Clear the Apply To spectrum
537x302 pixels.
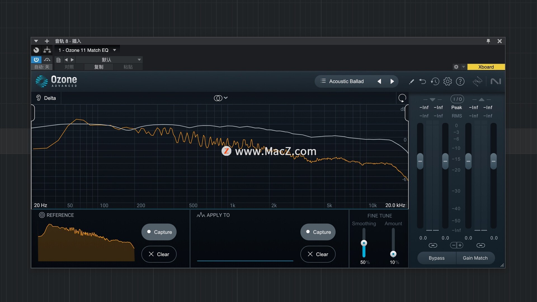click(318, 254)
